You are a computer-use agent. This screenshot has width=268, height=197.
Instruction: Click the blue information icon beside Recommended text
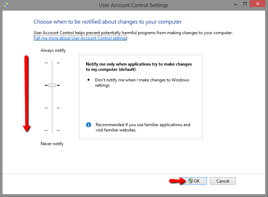89,125
